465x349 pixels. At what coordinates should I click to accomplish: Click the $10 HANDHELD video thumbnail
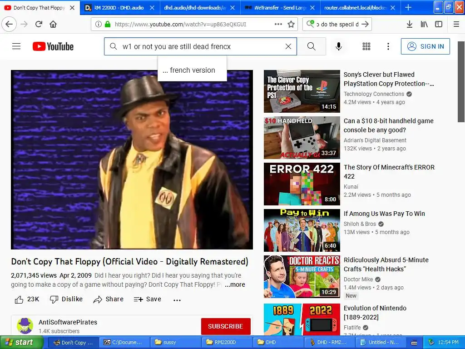(302, 138)
